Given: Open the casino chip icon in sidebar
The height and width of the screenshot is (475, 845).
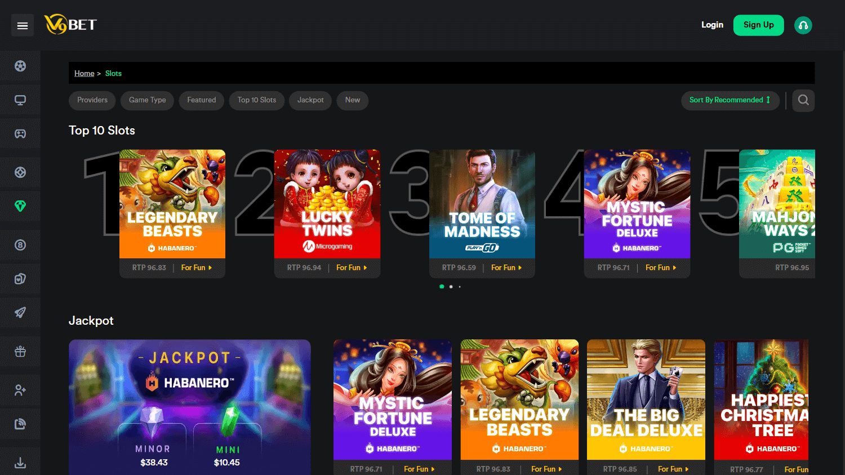Looking at the screenshot, I should pyautogui.click(x=20, y=172).
